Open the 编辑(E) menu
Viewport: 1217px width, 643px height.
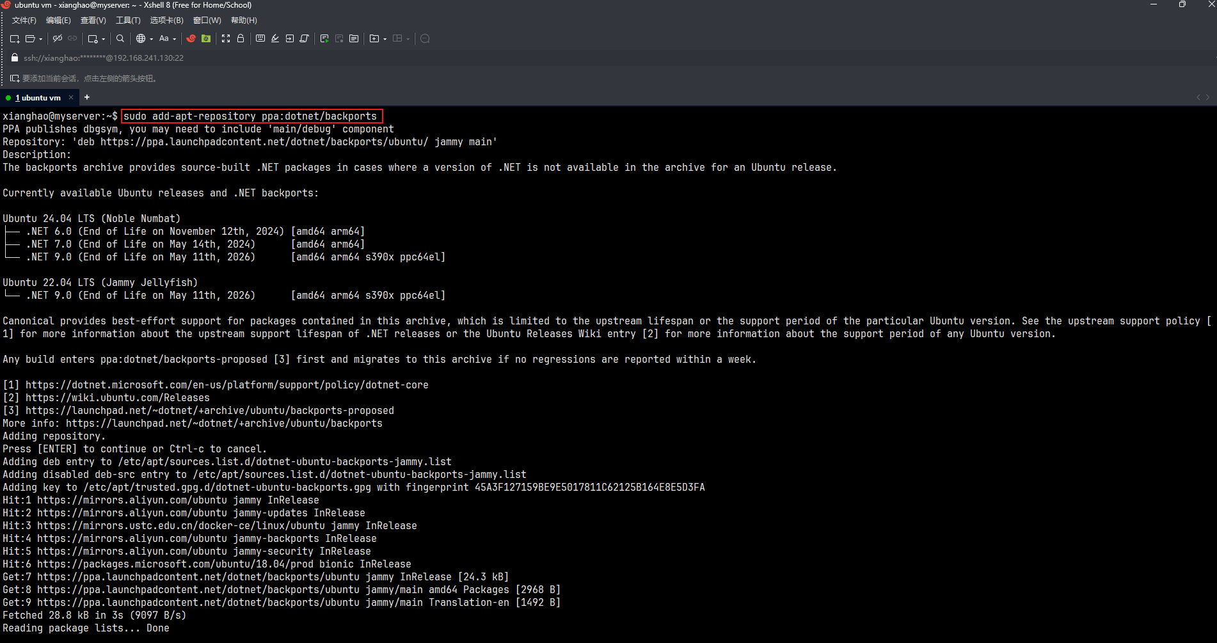[58, 20]
